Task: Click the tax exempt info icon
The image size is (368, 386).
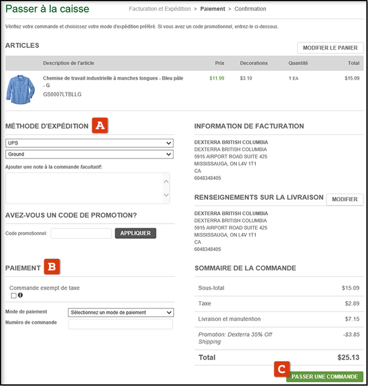Action: 20,295
